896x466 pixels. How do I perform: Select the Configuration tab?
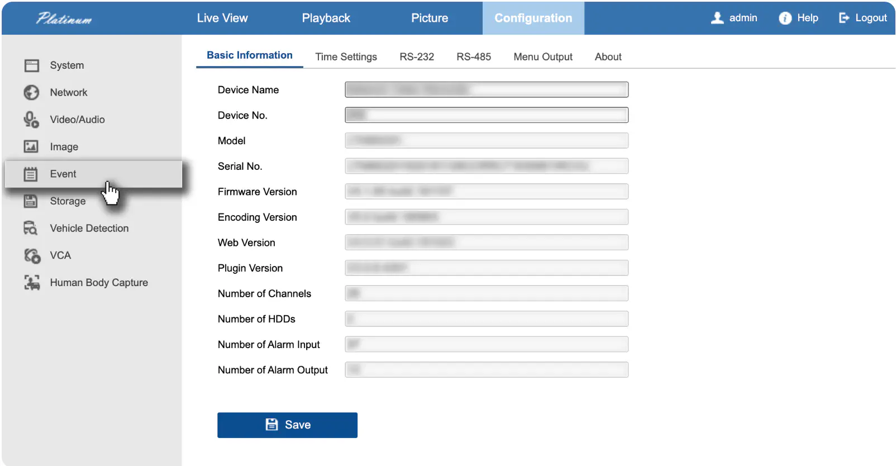[533, 18]
